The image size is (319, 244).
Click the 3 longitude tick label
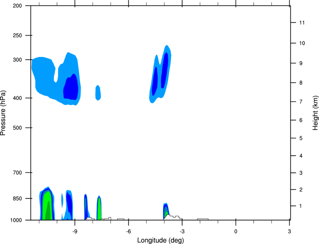point(289,232)
